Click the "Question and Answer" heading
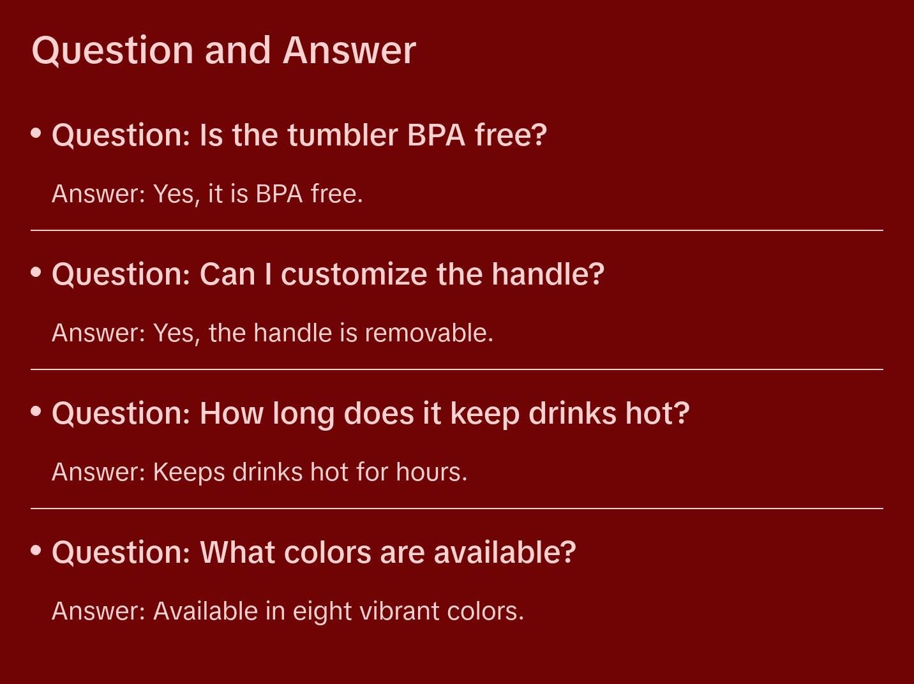Image resolution: width=914 pixels, height=684 pixels. 223,50
